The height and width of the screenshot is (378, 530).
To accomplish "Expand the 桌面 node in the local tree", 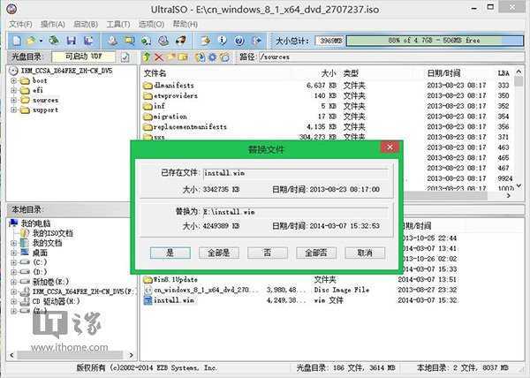I will [13, 253].
